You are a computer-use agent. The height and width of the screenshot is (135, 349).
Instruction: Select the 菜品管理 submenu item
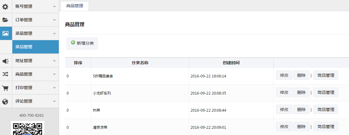[36, 47]
